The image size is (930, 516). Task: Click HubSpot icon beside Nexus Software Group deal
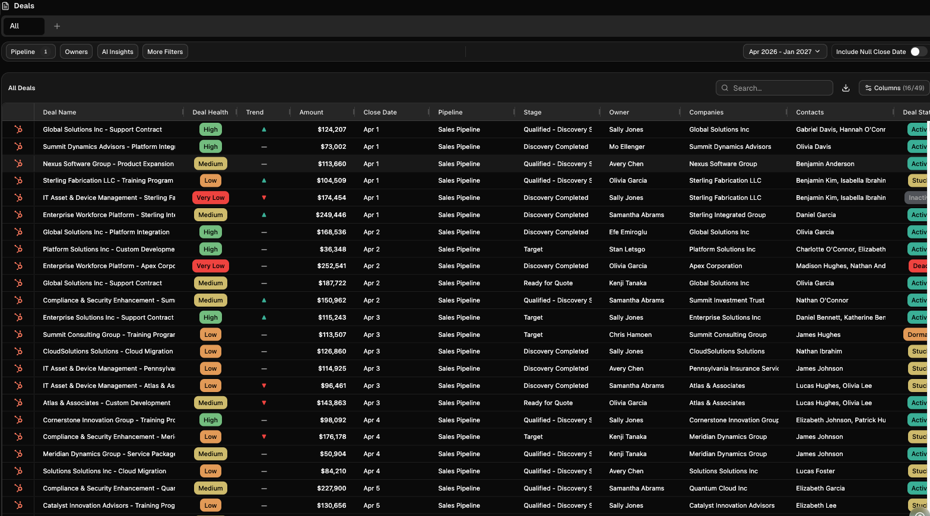(18, 164)
